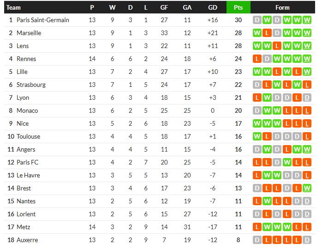322x250 pixels.
Task: Click Paris Saint-Germain's 30 points value
Action: coord(238,20)
